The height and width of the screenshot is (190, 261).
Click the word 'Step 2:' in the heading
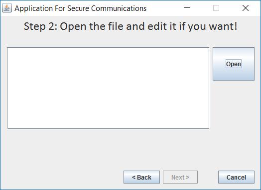(x=41, y=26)
